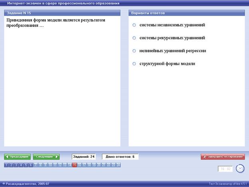Finish the test with Завершить тестирование

[223, 157]
